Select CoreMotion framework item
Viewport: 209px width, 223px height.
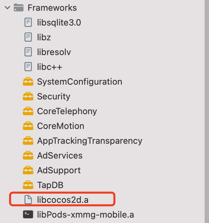coord(60,126)
